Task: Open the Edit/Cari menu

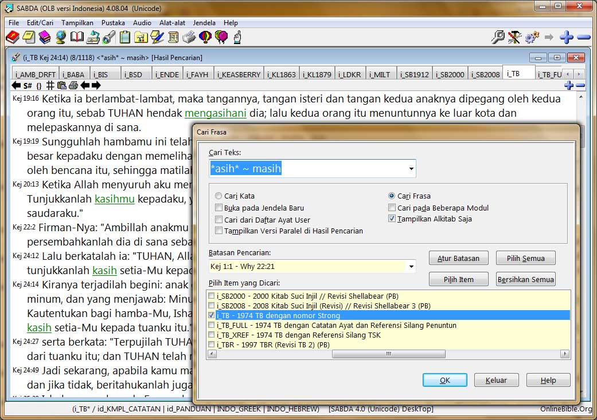Action: pos(40,23)
